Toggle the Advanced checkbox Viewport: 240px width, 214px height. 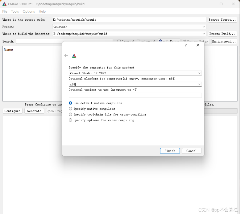tap(139, 41)
